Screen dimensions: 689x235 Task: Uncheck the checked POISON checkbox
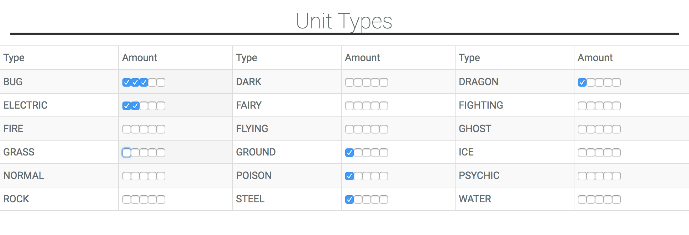349,176
